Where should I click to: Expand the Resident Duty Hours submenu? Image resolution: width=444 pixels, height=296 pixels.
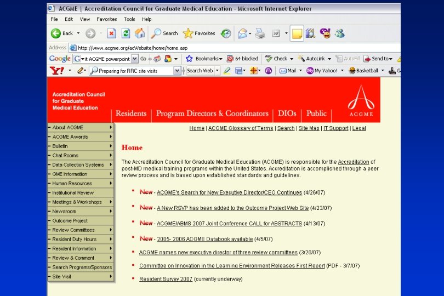[111, 239]
